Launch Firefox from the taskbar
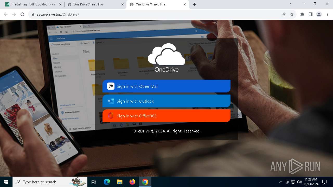Image resolution: width=333 pixels, height=187 pixels. click(132, 182)
